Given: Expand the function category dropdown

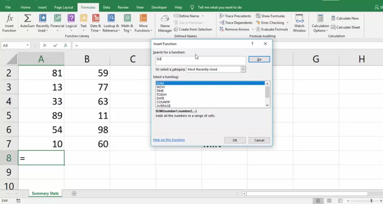Looking at the screenshot, I should [243, 69].
